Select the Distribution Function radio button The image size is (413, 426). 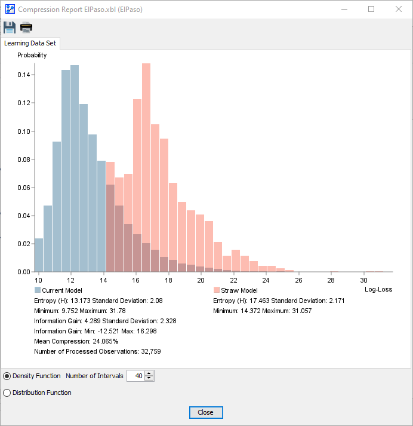pos(7,393)
